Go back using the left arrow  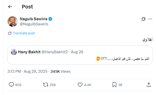click(x=10, y=7)
